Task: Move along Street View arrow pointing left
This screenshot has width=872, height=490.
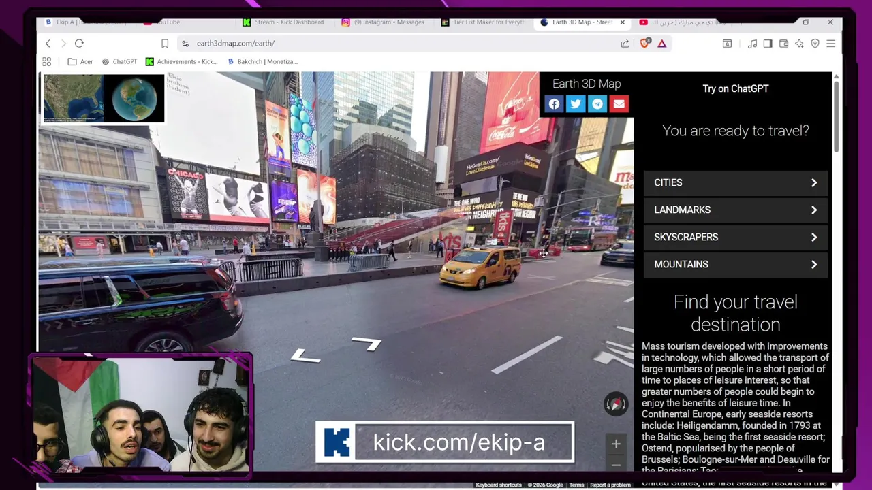Action: (305, 356)
